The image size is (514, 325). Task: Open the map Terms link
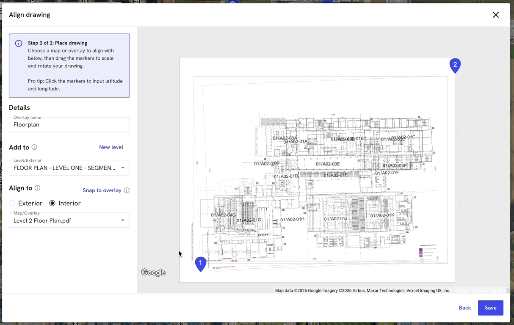(461, 291)
